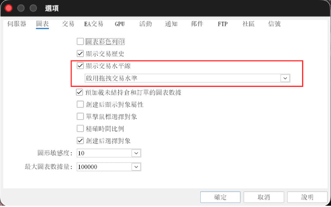This screenshot has width=331, height=207.
Task: Enable the 圖表彩色列印 checkbox
Action: coord(80,41)
